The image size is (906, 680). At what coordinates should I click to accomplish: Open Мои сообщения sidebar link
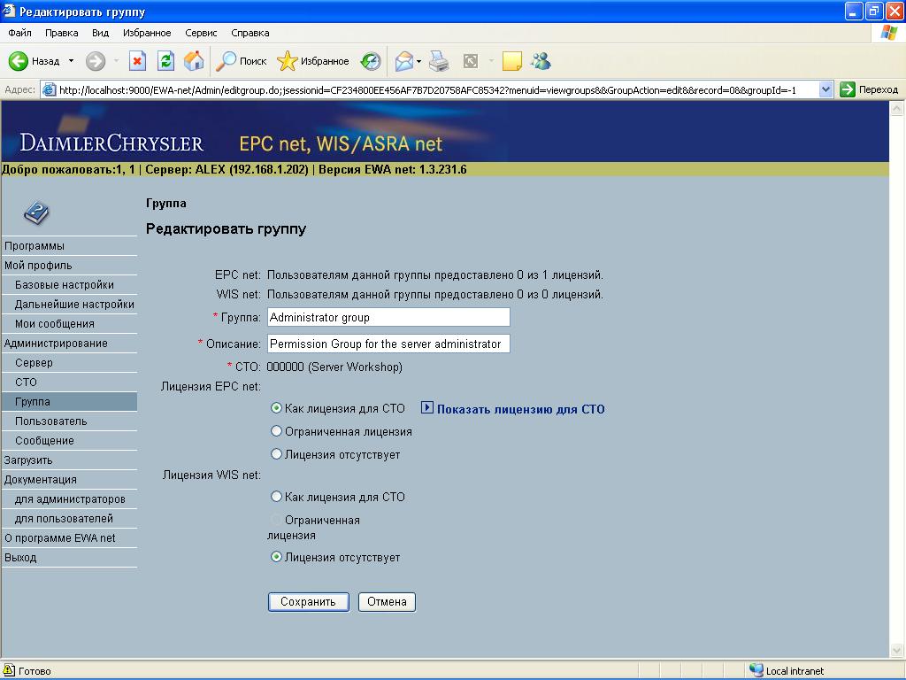pyautogui.click(x=54, y=324)
